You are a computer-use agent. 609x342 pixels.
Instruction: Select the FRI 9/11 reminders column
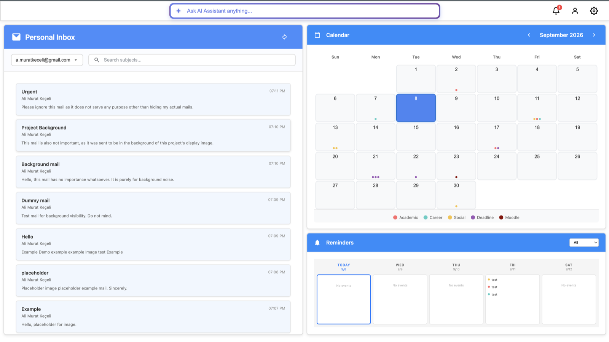click(x=513, y=299)
